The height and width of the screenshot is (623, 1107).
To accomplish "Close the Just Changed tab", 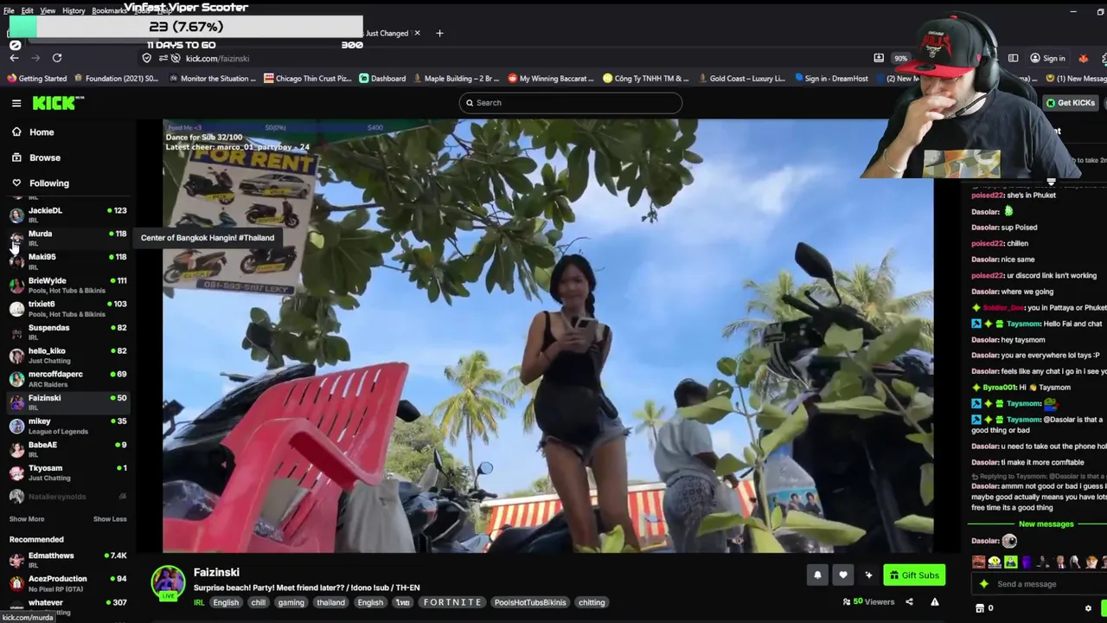I will coord(417,33).
